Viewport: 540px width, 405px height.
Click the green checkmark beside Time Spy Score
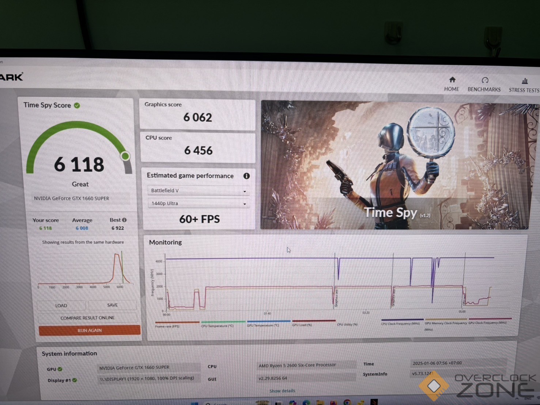(77, 105)
